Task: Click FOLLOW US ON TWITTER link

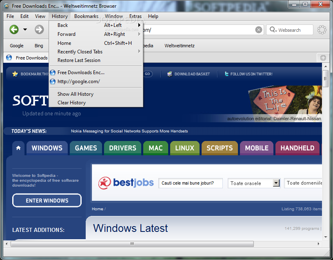Action: pyautogui.click(x=251, y=74)
